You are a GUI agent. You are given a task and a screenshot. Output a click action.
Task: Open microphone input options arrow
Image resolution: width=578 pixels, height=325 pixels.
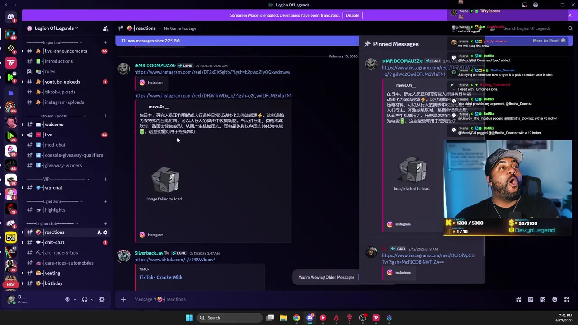[75, 299]
